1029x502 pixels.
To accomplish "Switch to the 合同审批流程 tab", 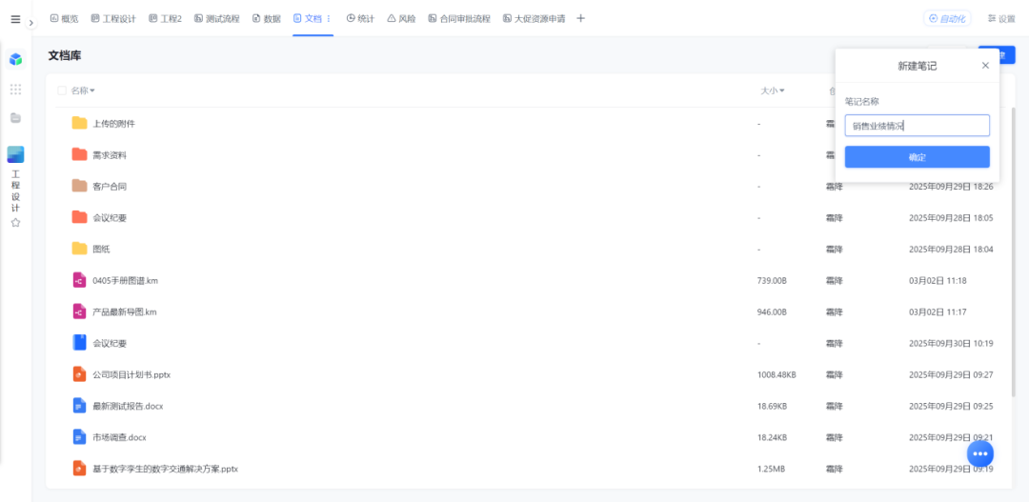I will [458, 19].
